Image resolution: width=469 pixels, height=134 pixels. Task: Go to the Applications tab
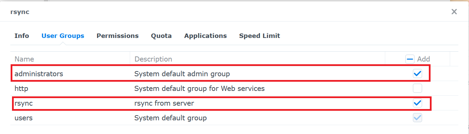tap(205, 36)
